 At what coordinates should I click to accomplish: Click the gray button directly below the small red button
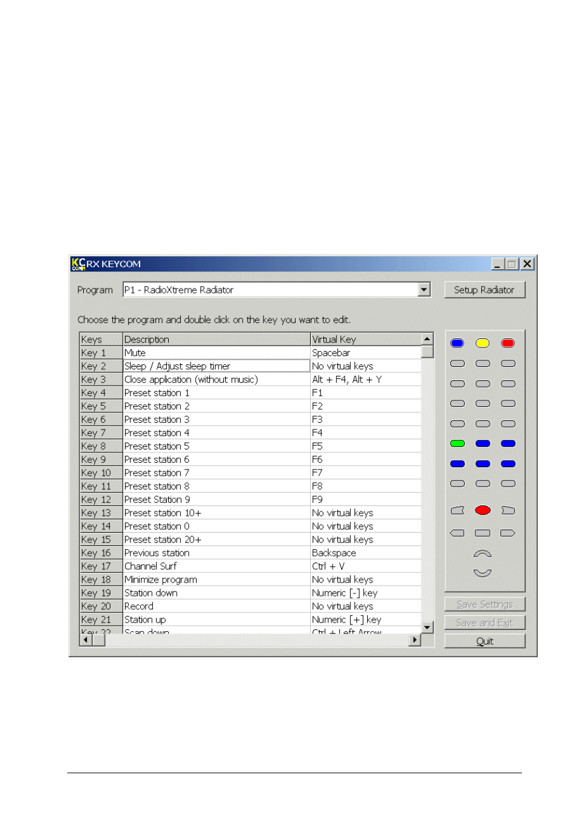[508, 363]
